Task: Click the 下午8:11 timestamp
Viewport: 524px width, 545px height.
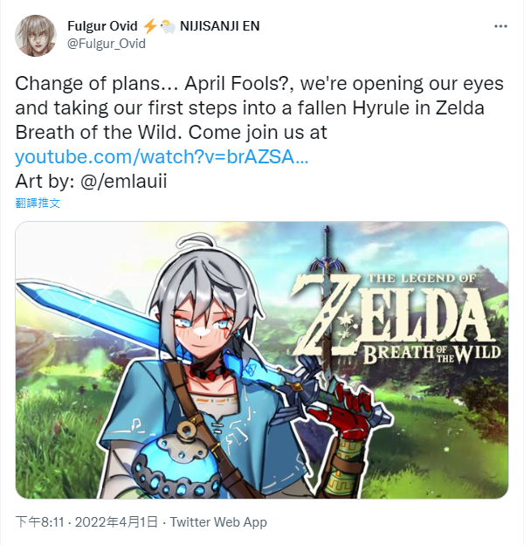Action: [40, 522]
